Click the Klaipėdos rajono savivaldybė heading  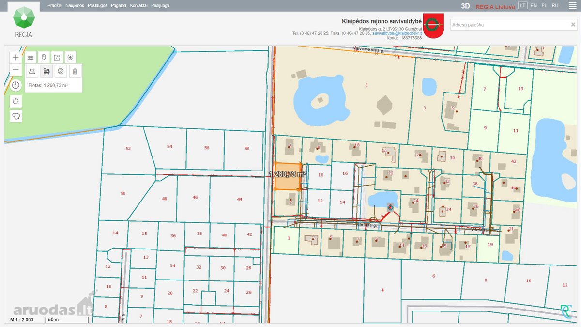382,22
